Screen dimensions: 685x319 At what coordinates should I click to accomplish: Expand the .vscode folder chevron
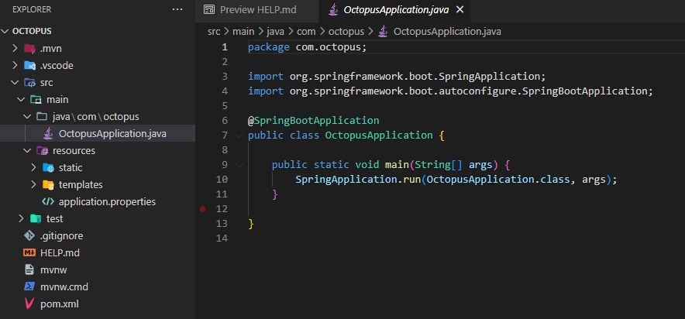pyautogui.click(x=15, y=66)
